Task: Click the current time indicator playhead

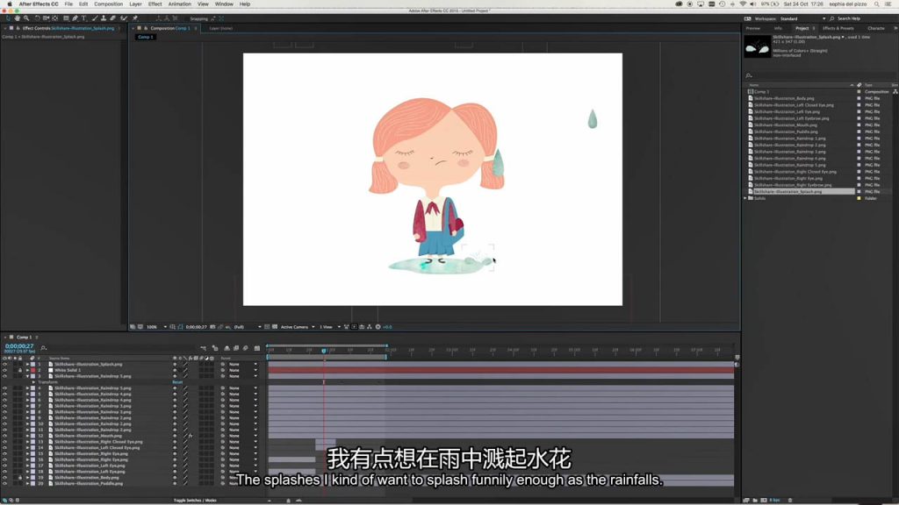Action: 324,351
